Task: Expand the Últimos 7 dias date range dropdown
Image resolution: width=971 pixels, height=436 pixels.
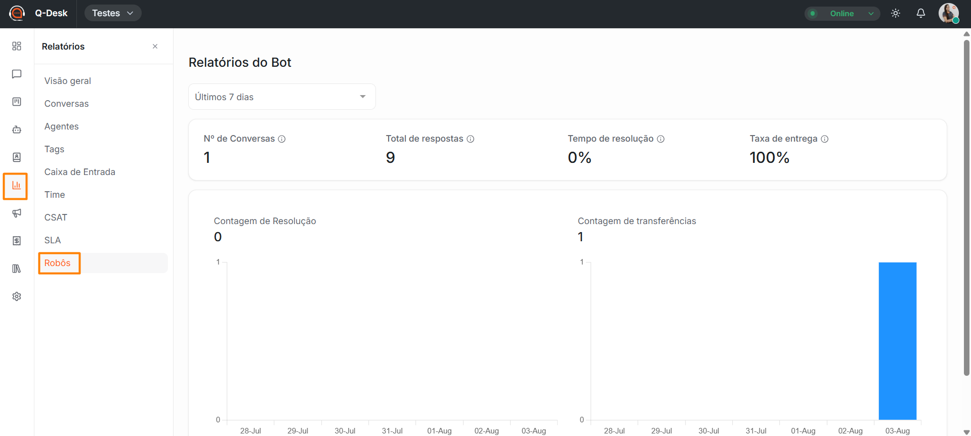Action: [282, 97]
